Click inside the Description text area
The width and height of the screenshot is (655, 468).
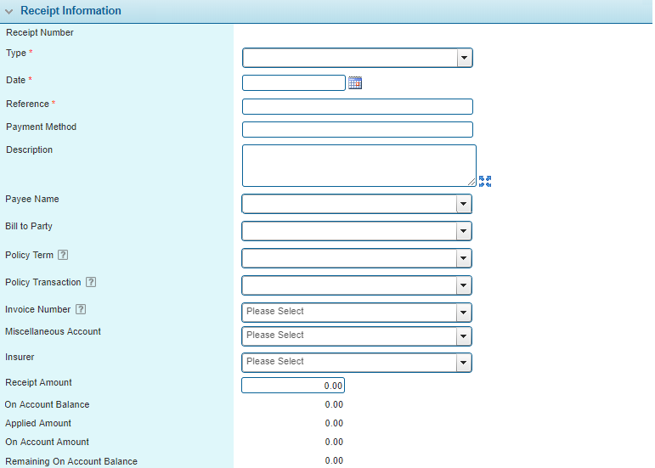coord(357,165)
